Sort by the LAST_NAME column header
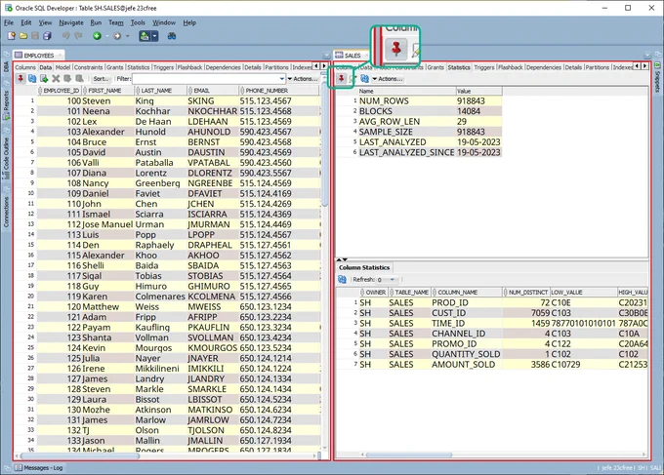The height and width of the screenshot is (475, 664). pyautogui.click(x=160, y=91)
